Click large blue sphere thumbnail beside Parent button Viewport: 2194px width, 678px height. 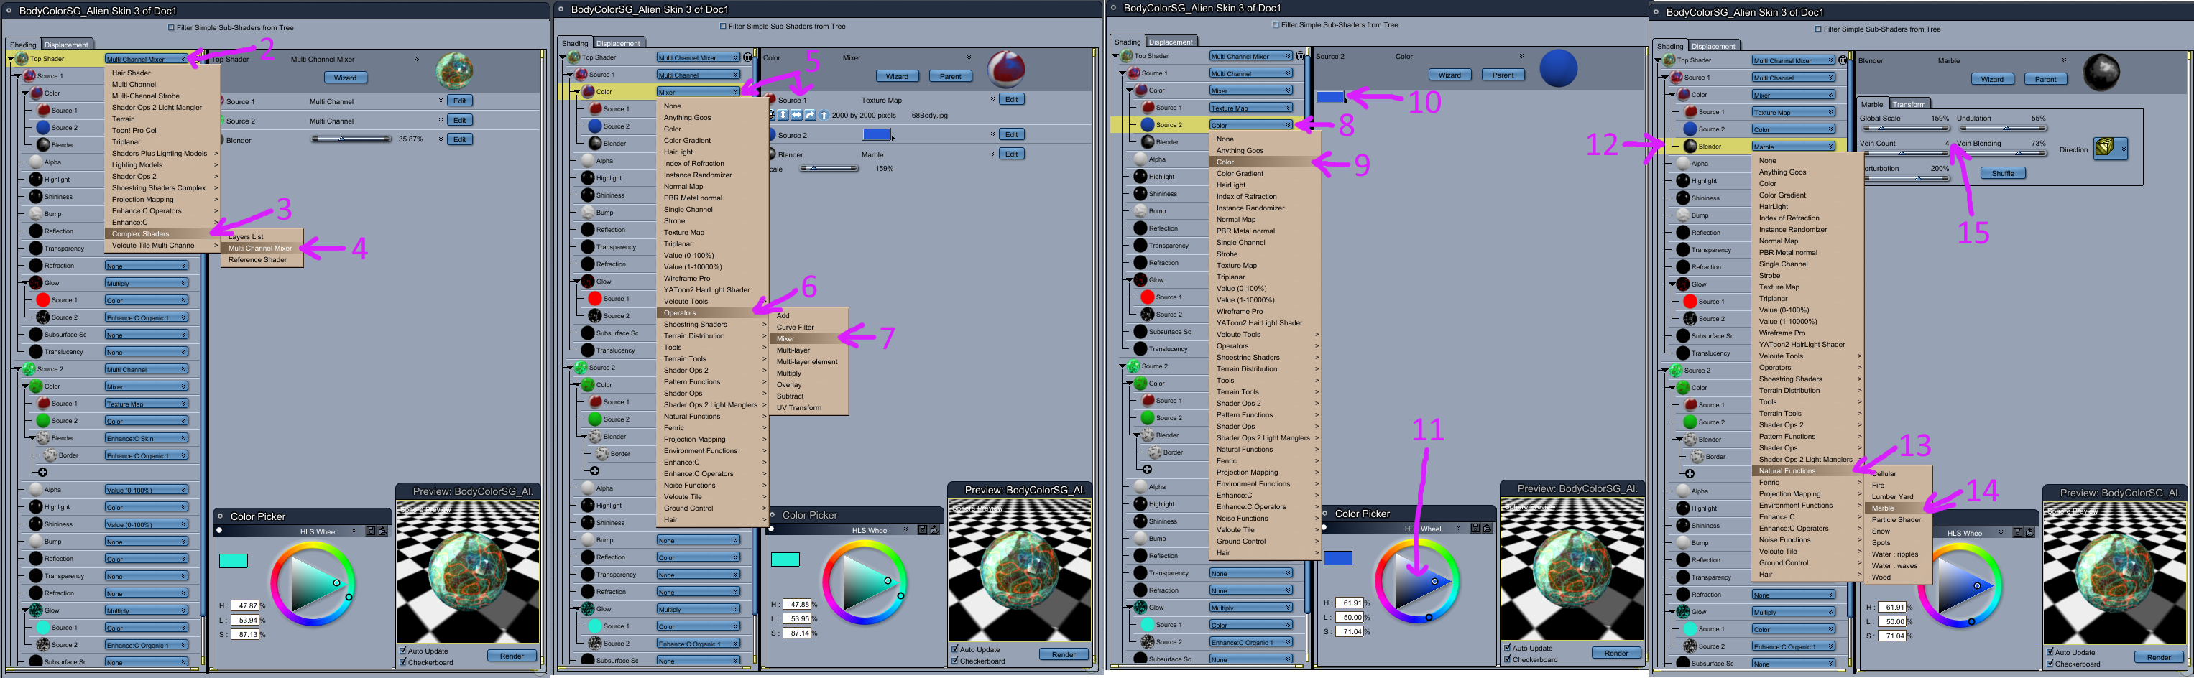pyautogui.click(x=1559, y=68)
